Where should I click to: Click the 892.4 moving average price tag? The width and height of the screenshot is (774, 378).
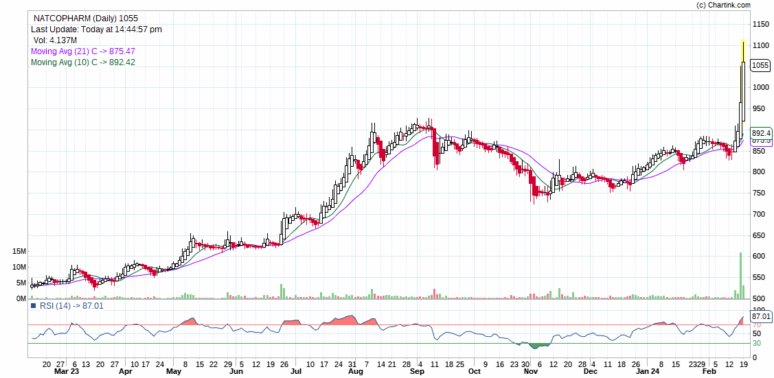760,133
